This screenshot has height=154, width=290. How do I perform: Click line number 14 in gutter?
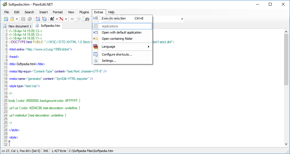6,79
